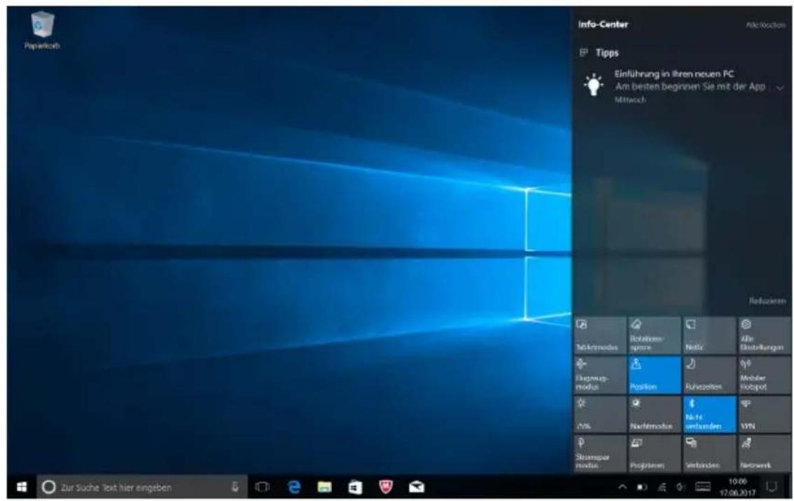Image resolution: width=794 pixels, height=501 pixels.
Task: Open the Windows Start menu
Action: [x=22, y=487]
